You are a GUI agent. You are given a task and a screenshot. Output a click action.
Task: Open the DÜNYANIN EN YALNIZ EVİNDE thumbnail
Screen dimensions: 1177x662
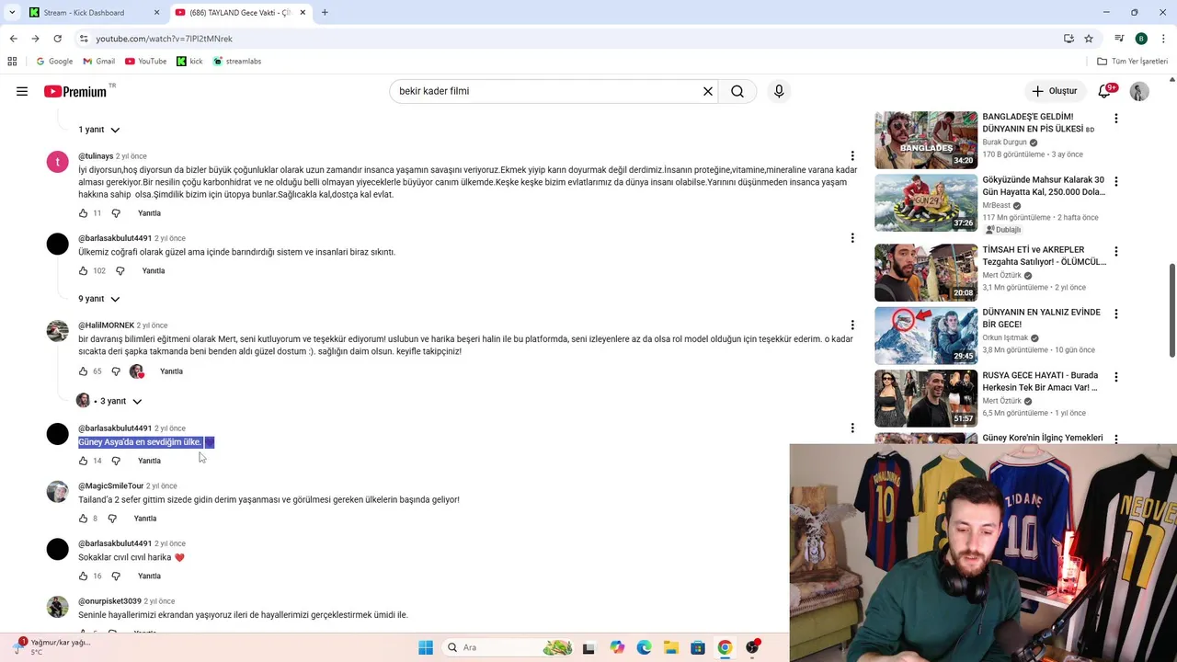point(926,336)
